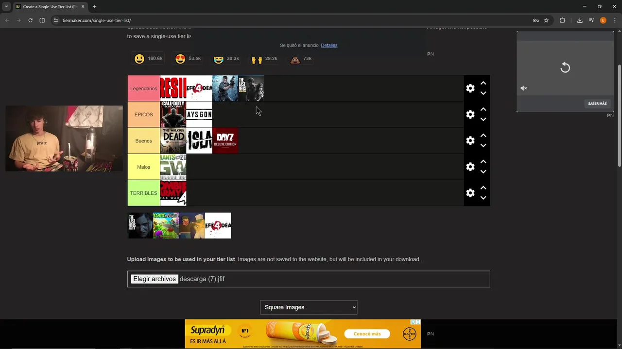Open browser downloads icon
The image size is (622, 349).
point(580,20)
